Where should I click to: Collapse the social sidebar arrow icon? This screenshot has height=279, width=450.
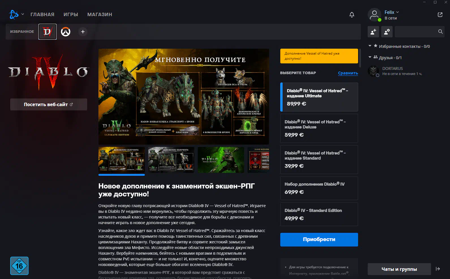(x=438, y=269)
